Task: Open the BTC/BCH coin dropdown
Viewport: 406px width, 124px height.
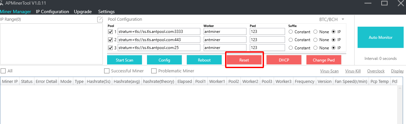Action: (332, 19)
